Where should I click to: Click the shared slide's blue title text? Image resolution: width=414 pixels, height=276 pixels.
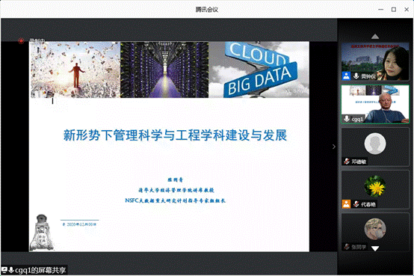(175, 135)
